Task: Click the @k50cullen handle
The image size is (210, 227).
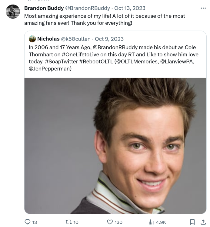Action: (x=76, y=39)
